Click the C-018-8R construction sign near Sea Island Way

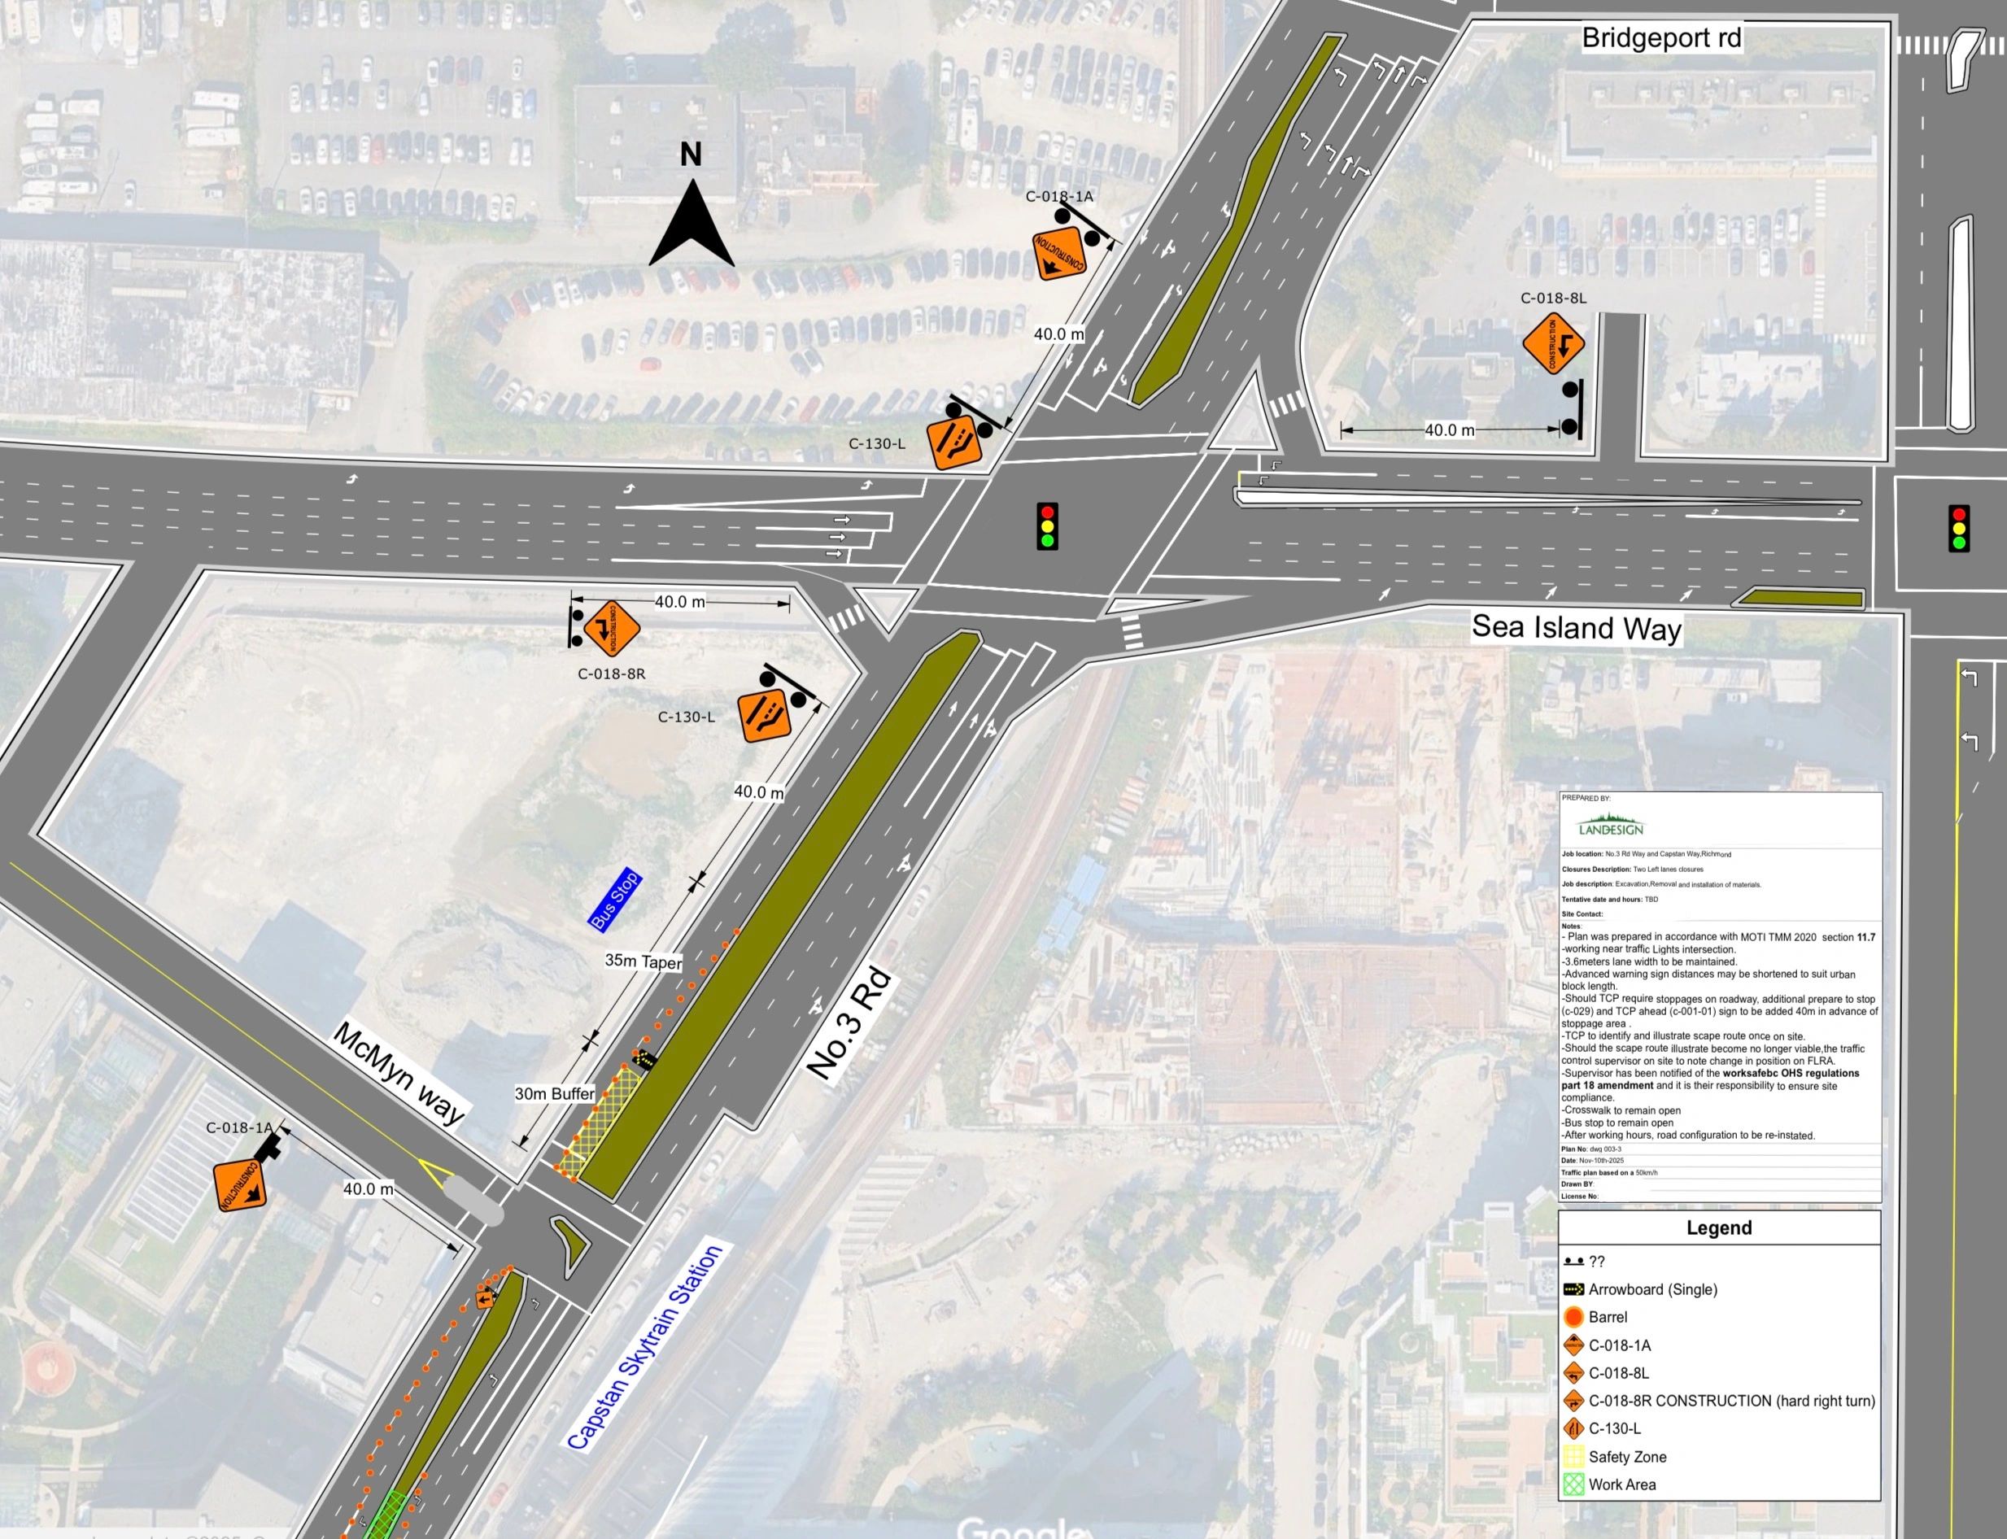611,629
